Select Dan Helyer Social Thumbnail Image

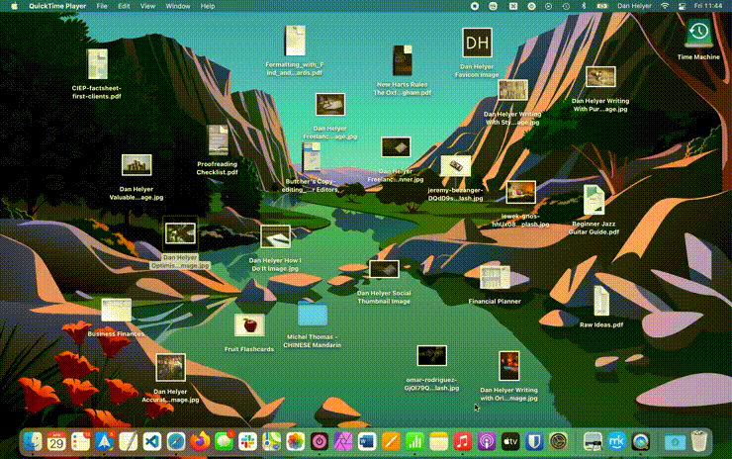tap(384, 269)
